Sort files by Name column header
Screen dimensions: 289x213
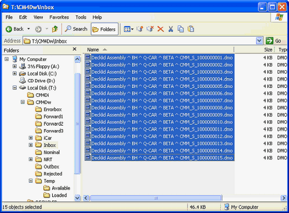159,50
